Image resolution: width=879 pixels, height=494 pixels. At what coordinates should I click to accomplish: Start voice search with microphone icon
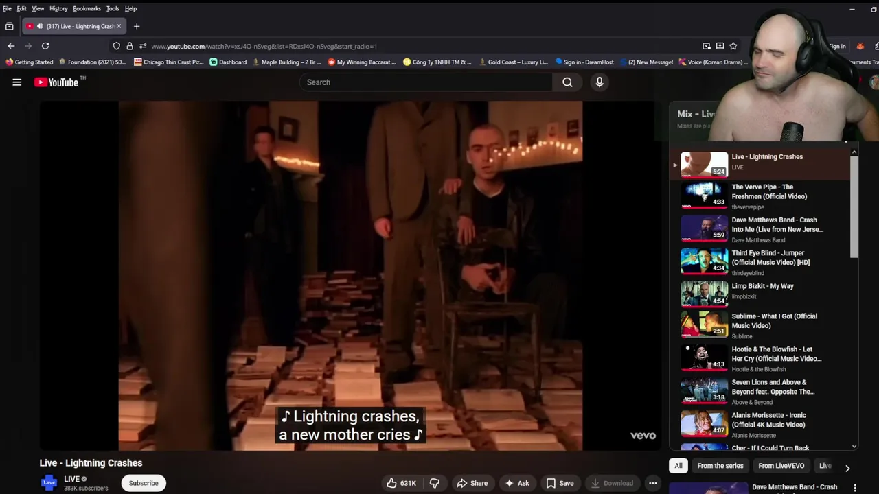[600, 82]
